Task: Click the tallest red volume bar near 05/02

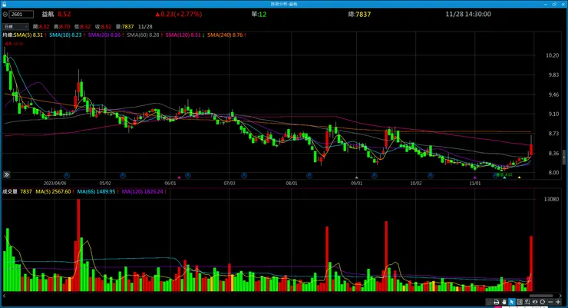Action: point(78,245)
